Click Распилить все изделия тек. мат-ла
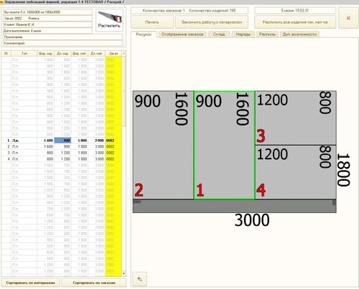 point(295,22)
